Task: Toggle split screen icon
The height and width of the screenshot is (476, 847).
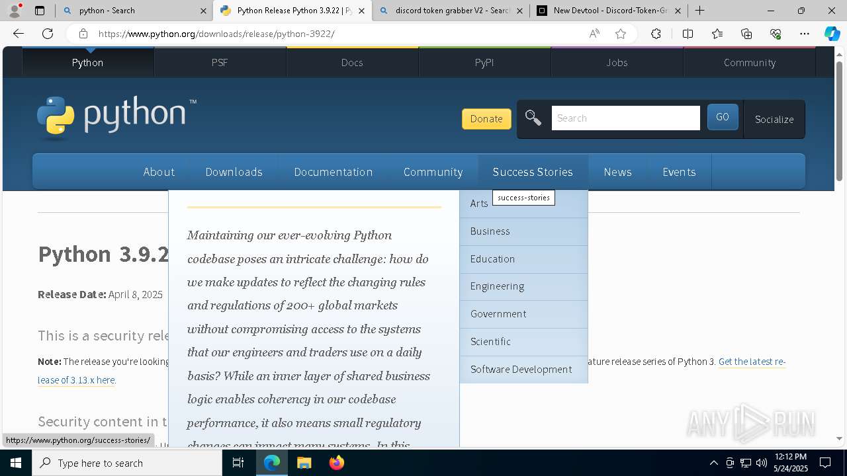Action: coord(688,34)
